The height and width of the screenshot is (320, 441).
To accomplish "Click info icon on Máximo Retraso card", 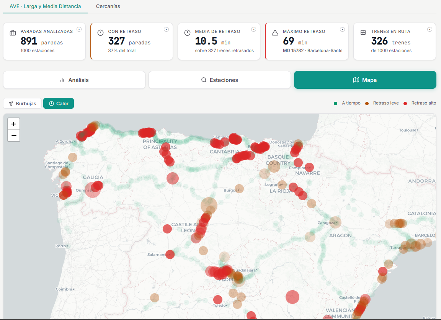I will (342, 29).
